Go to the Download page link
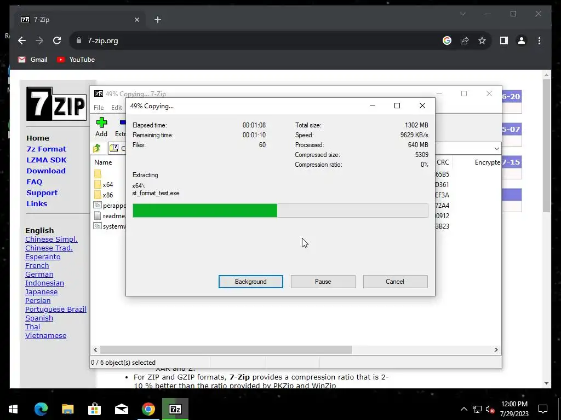This screenshot has width=561, height=420. [46, 171]
